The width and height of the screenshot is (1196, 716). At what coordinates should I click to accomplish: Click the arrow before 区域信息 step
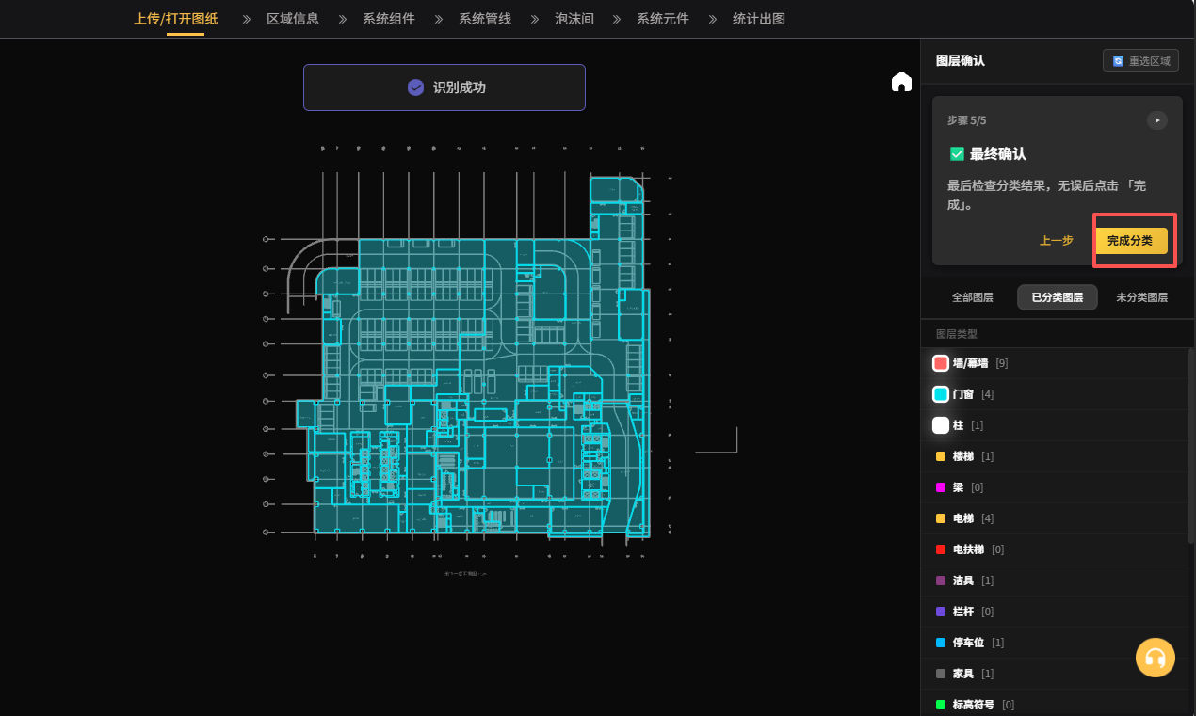(248, 19)
